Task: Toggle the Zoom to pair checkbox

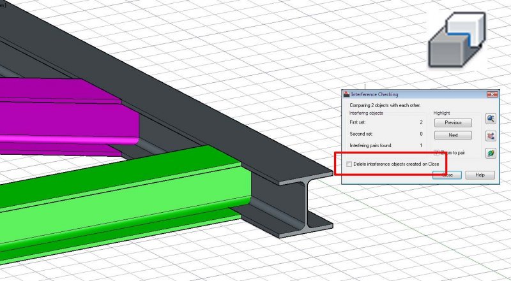Action: pyautogui.click(x=437, y=152)
